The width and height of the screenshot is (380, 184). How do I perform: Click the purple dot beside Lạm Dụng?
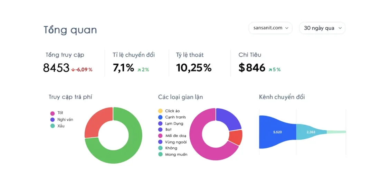(160, 123)
